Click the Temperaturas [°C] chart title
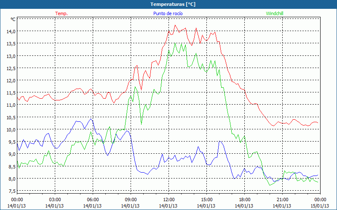The image size is (337, 210). [x=168, y=4]
